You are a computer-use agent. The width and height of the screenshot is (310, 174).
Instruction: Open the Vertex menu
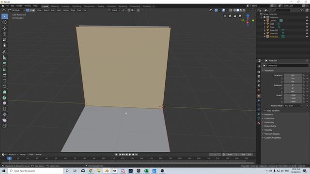tap(66, 10)
